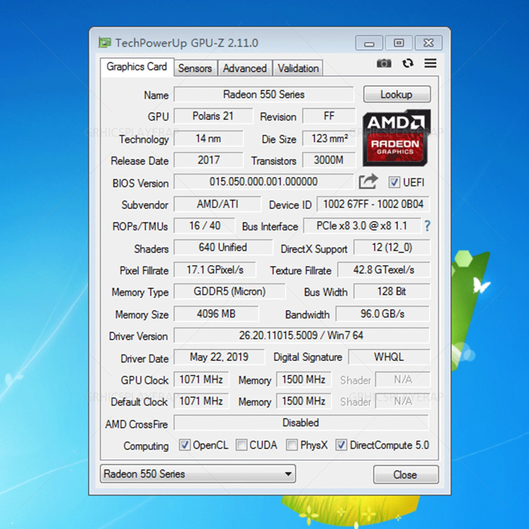Click the Release Date value 2017
Screen dimensions: 529x529
coord(208,160)
